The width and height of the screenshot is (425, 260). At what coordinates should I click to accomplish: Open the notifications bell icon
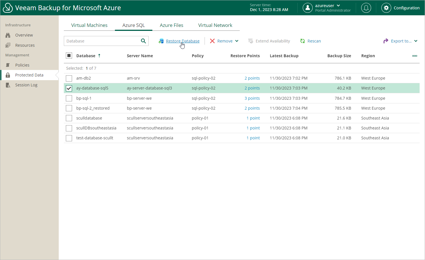(366, 8)
